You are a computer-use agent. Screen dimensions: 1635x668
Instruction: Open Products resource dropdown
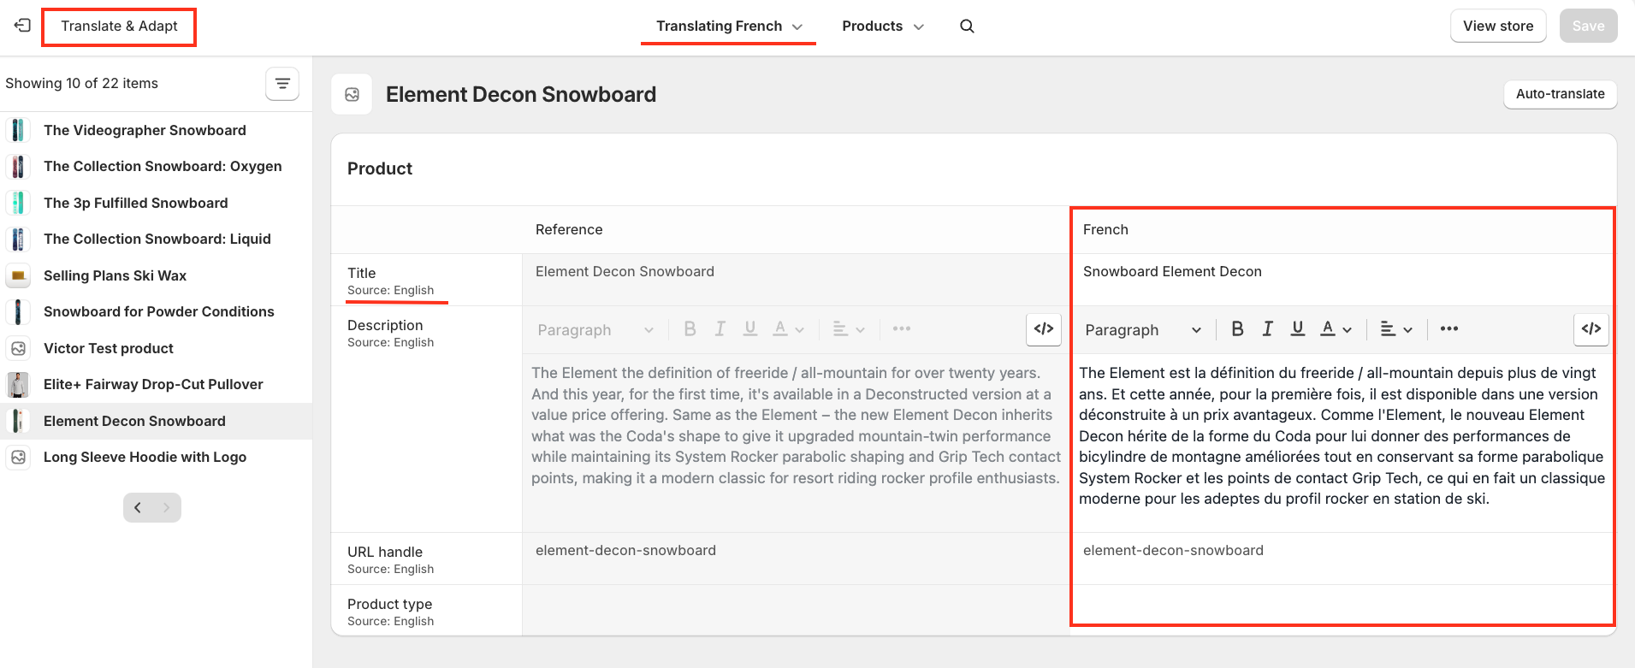(x=883, y=27)
